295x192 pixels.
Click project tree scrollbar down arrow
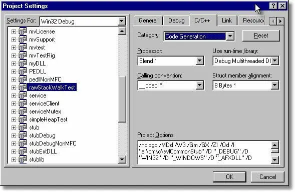click(122, 159)
